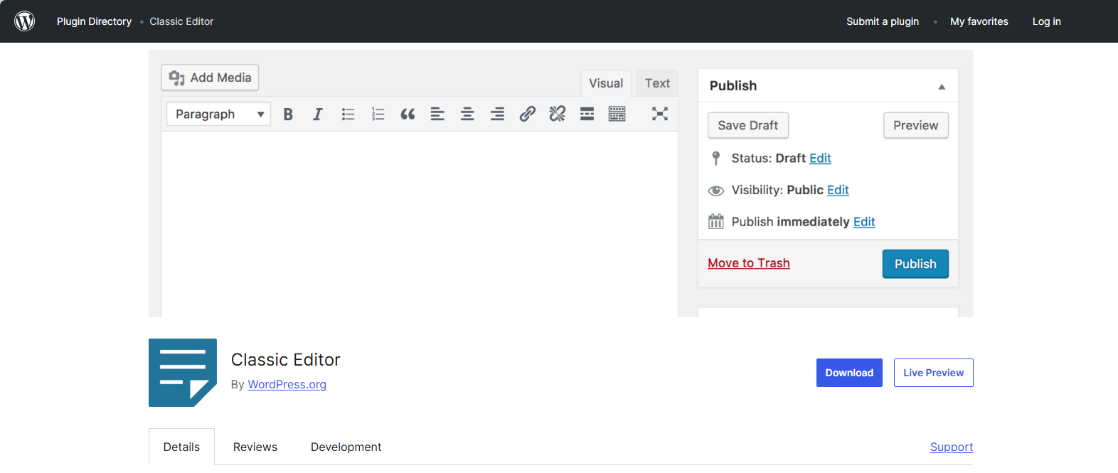Open the Live Preview
This screenshot has width=1118, height=473.
click(x=934, y=373)
